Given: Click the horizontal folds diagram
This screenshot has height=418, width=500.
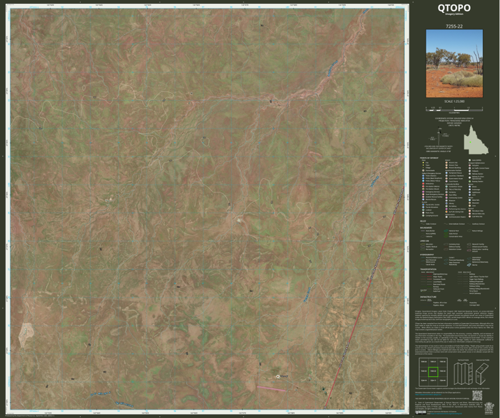Looking at the screenshot, I should (482, 374).
